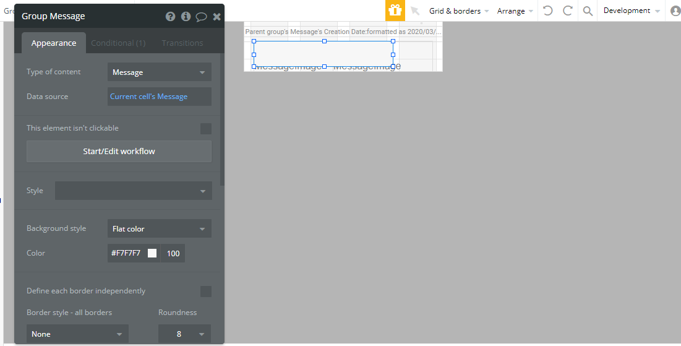This screenshot has width=681, height=346.
Task: Click the right-middle handle of selected group
Action: point(393,54)
